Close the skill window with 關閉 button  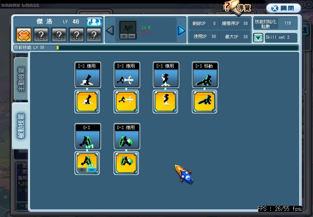tap(283, 8)
